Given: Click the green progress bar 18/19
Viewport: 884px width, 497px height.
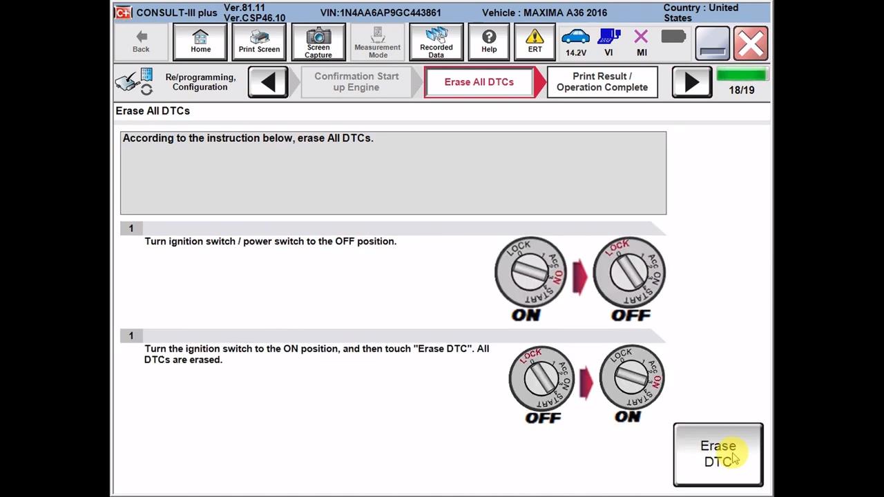Looking at the screenshot, I should click(x=741, y=75).
